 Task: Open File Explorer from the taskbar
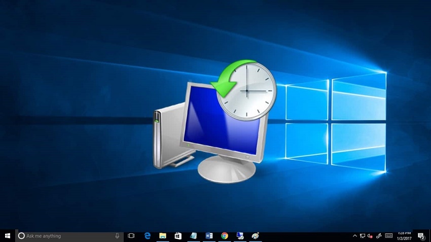click(163, 236)
